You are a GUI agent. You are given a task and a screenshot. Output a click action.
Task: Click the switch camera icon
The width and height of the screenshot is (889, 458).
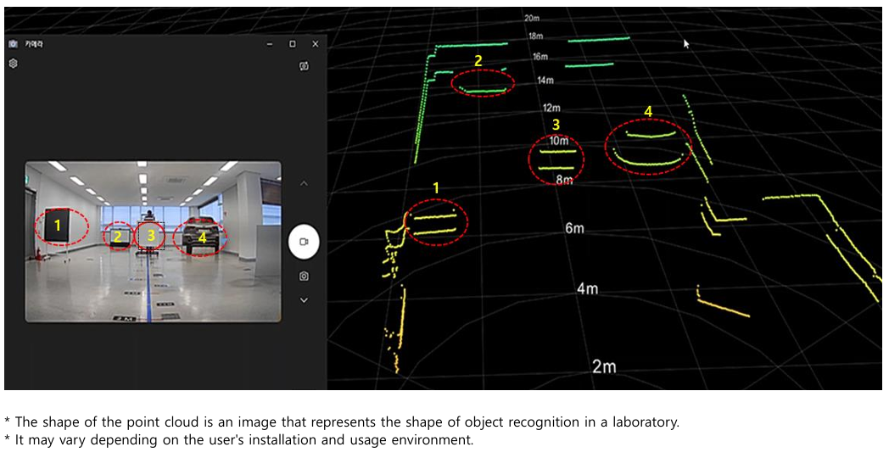point(304,65)
